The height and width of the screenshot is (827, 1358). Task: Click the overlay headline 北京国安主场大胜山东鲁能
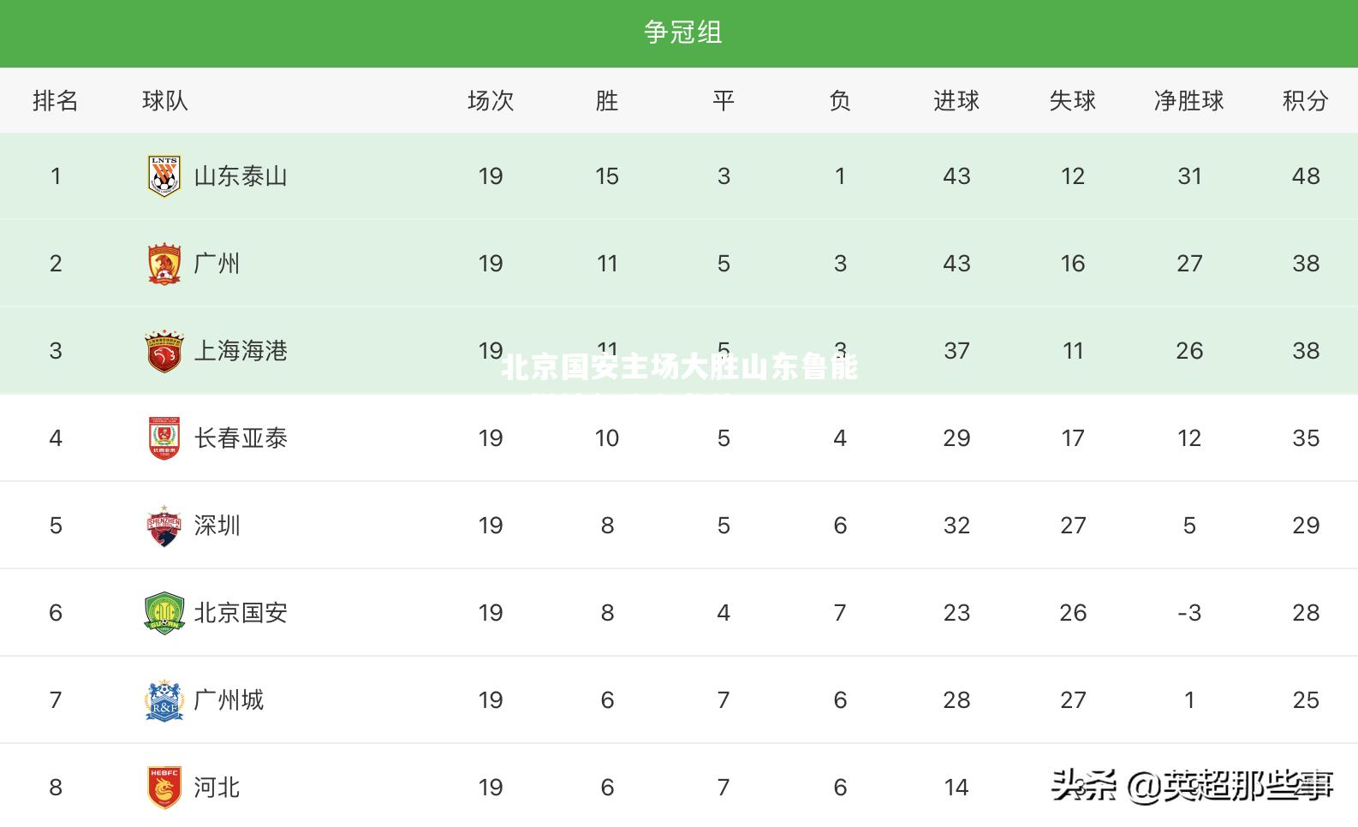(x=679, y=367)
